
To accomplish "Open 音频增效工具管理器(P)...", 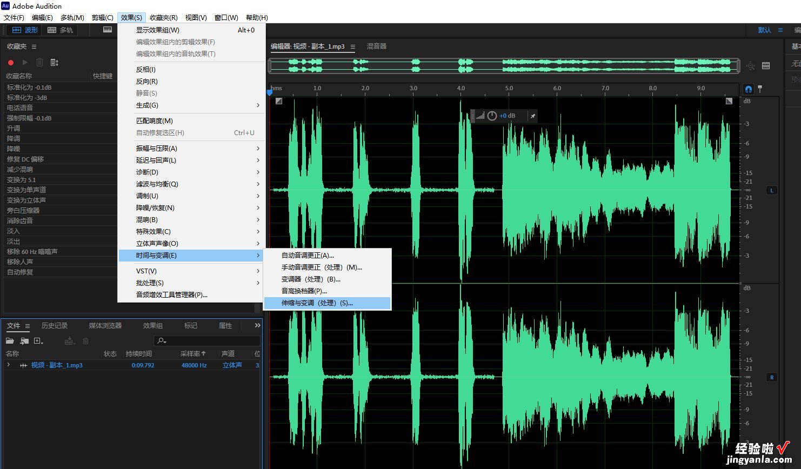I will 191,294.
